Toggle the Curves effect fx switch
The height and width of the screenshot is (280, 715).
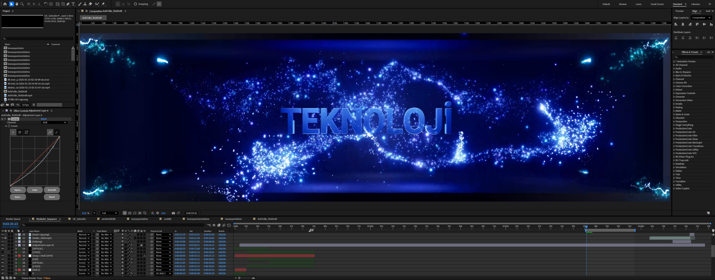pos(5,119)
